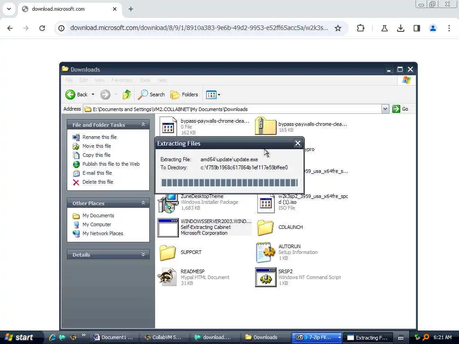The image size is (459, 344).
Task: Open the Back history dropdown arrow
Action: tap(93, 95)
